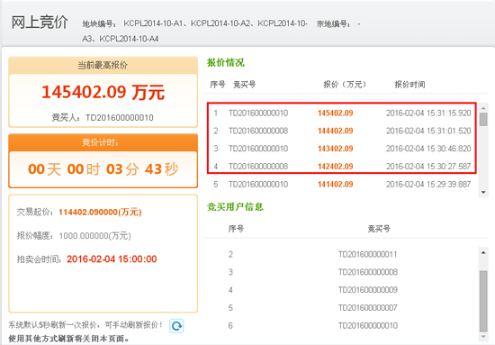Click bid time 2016-02-04 15:30:27.587
Image resolution: width=495 pixels, height=345 pixels.
428,166
